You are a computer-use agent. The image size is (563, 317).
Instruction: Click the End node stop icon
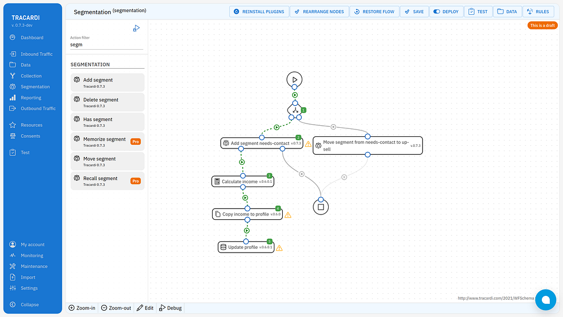(x=321, y=207)
